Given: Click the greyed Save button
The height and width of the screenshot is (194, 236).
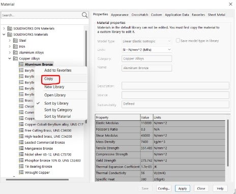Looking at the screenshot, I should pyautogui.click(x=145, y=188).
